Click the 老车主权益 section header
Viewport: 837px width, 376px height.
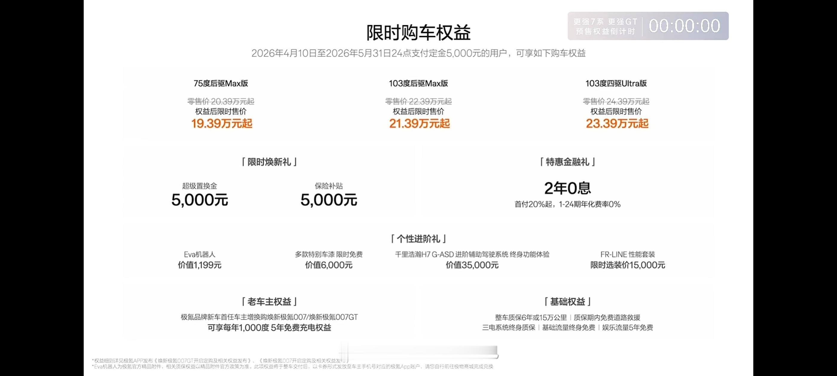(269, 302)
